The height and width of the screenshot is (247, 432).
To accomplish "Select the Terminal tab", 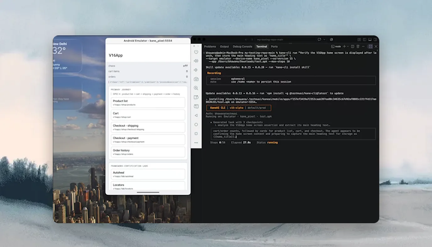I will 262,46.
